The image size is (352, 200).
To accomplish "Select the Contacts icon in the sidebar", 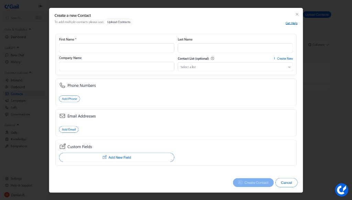I will pos(16,94).
